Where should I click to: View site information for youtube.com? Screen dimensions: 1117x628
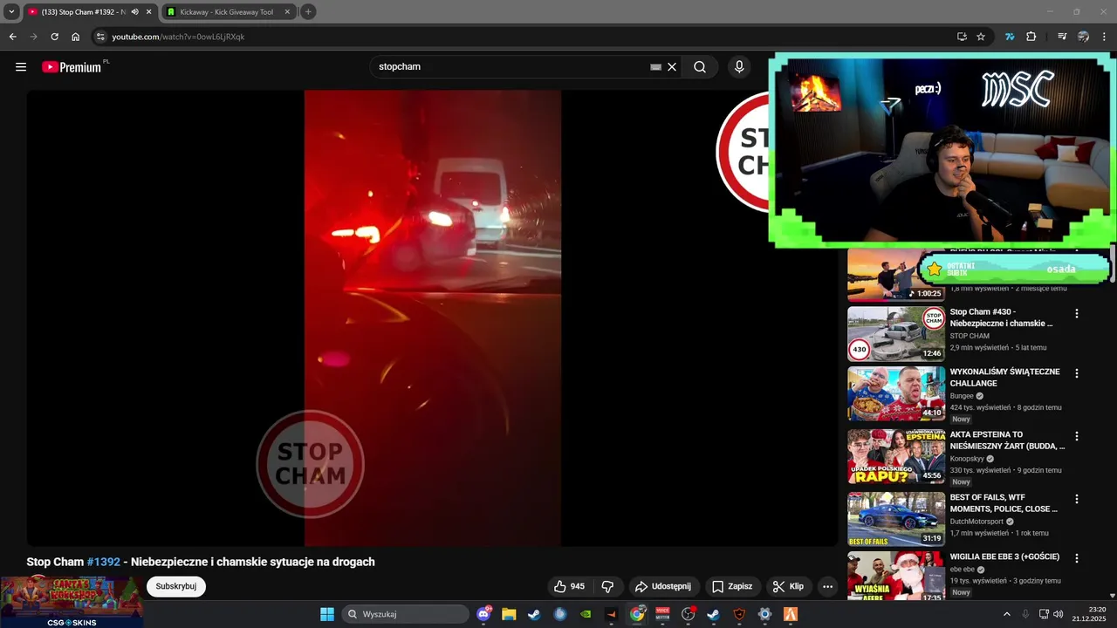100,37
